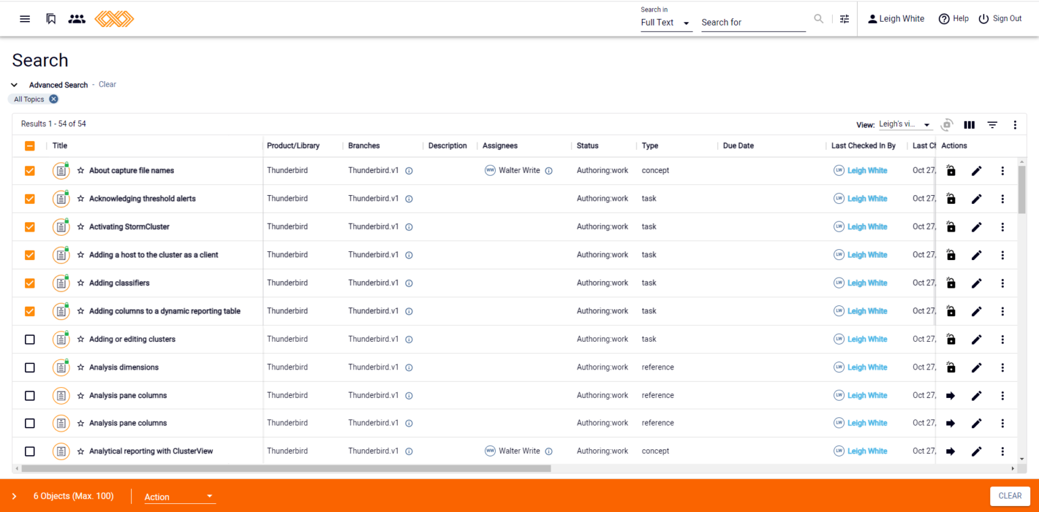Open results toolbar more options menu
1039x512 pixels.
pos(1015,125)
